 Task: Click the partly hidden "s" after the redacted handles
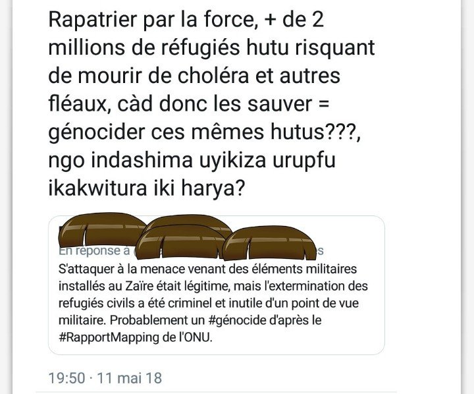321,251
